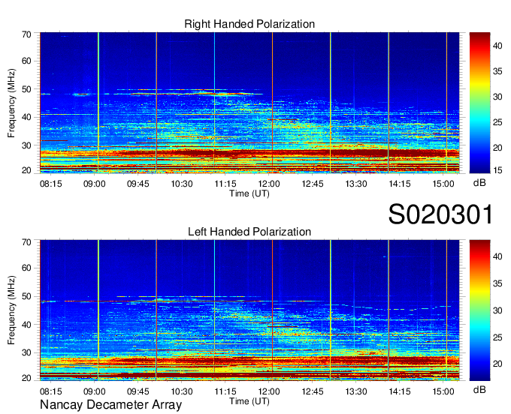Click the right-handed polarization spectrogram

click(249, 103)
